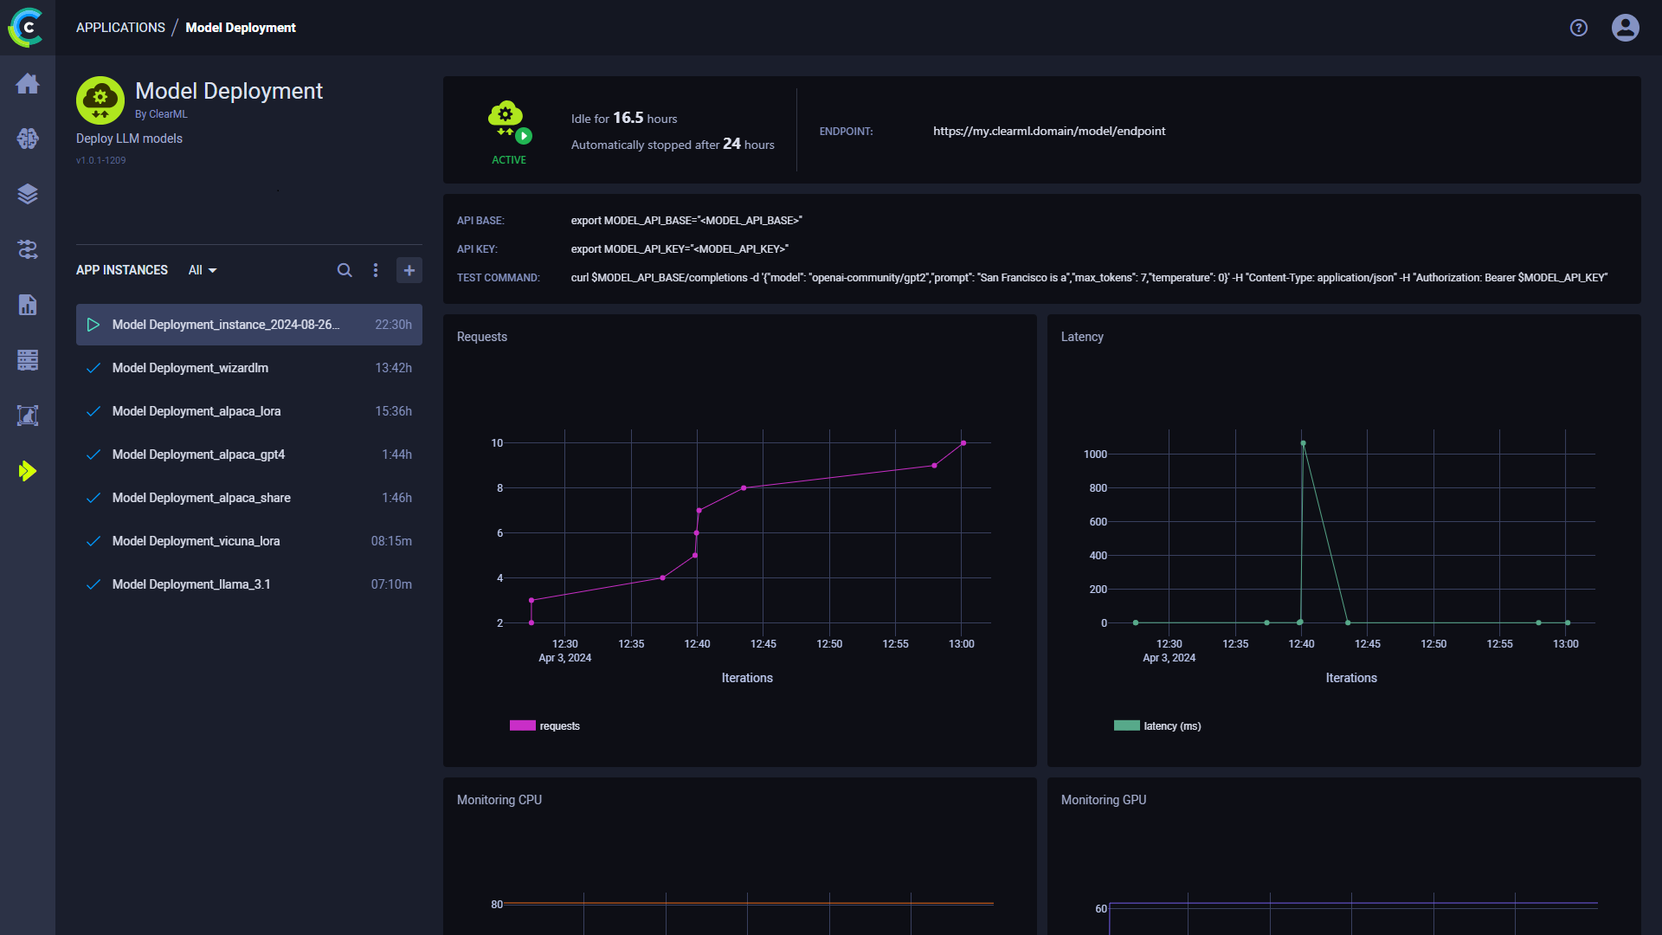Open the Datasets section from sidebar
The image size is (1662, 935).
[x=28, y=194]
